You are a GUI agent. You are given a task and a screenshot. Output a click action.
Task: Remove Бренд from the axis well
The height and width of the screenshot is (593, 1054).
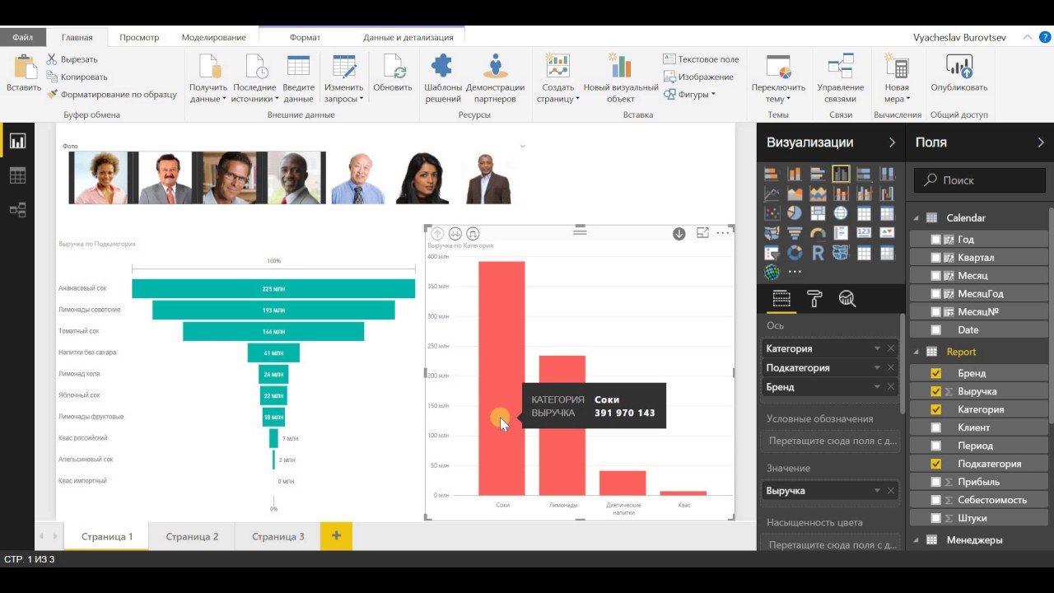890,387
